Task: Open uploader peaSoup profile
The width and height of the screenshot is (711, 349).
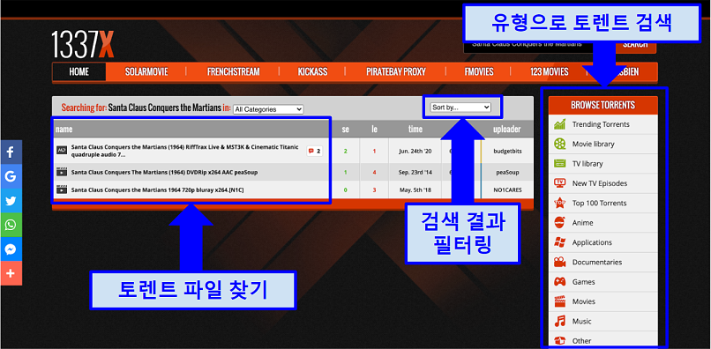Action: click(507, 172)
